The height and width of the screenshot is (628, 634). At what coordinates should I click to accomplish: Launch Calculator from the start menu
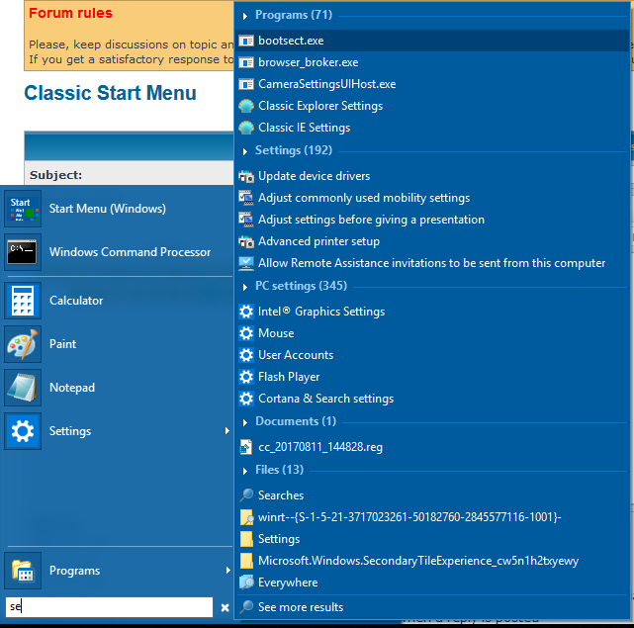(118, 301)
